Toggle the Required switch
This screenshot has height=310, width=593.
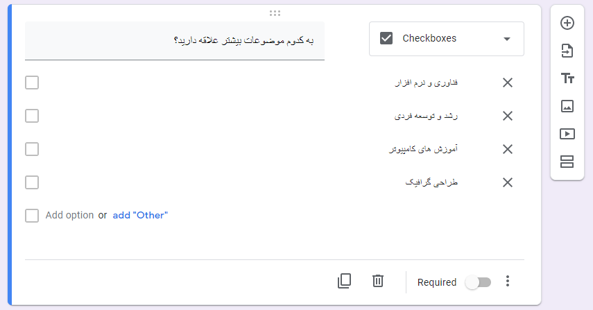click(x=478, y=282)
